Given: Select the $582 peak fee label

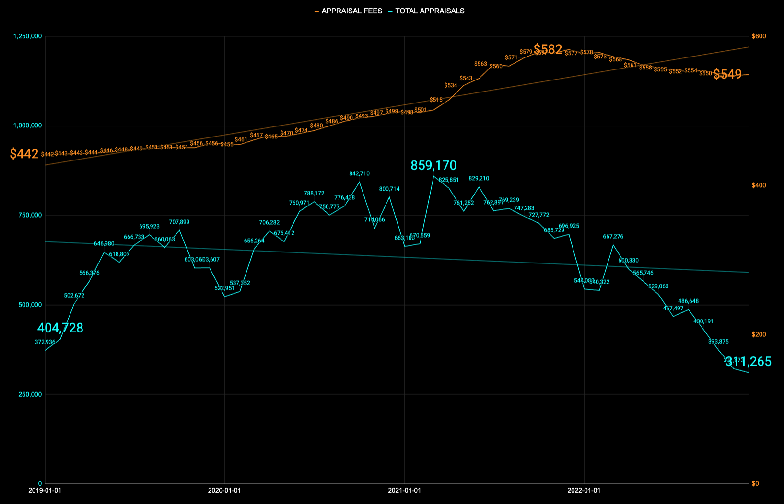Looking at the screenshot, I should (x=548, y=49).
